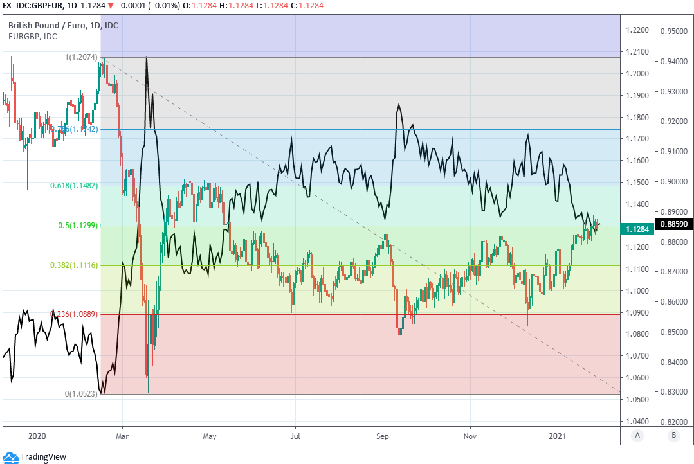Image resolution: width=694 pixels, height=464 pixels.
Task: Toggle the A auto-scale button
Action: 637,435
